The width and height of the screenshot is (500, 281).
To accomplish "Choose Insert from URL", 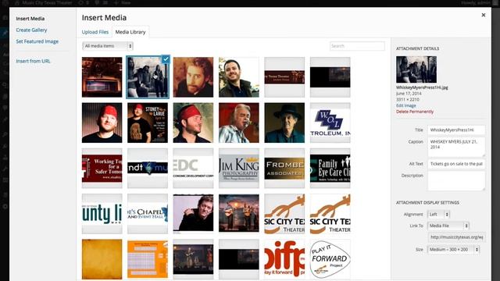I will [33, 61].
